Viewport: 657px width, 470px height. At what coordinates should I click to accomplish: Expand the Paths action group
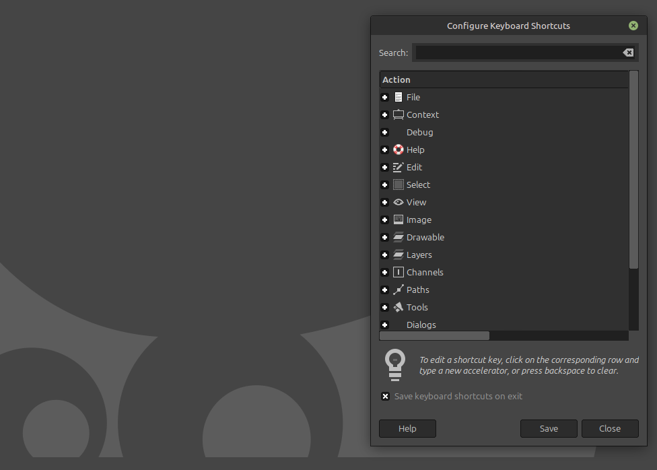click(384, 290)
